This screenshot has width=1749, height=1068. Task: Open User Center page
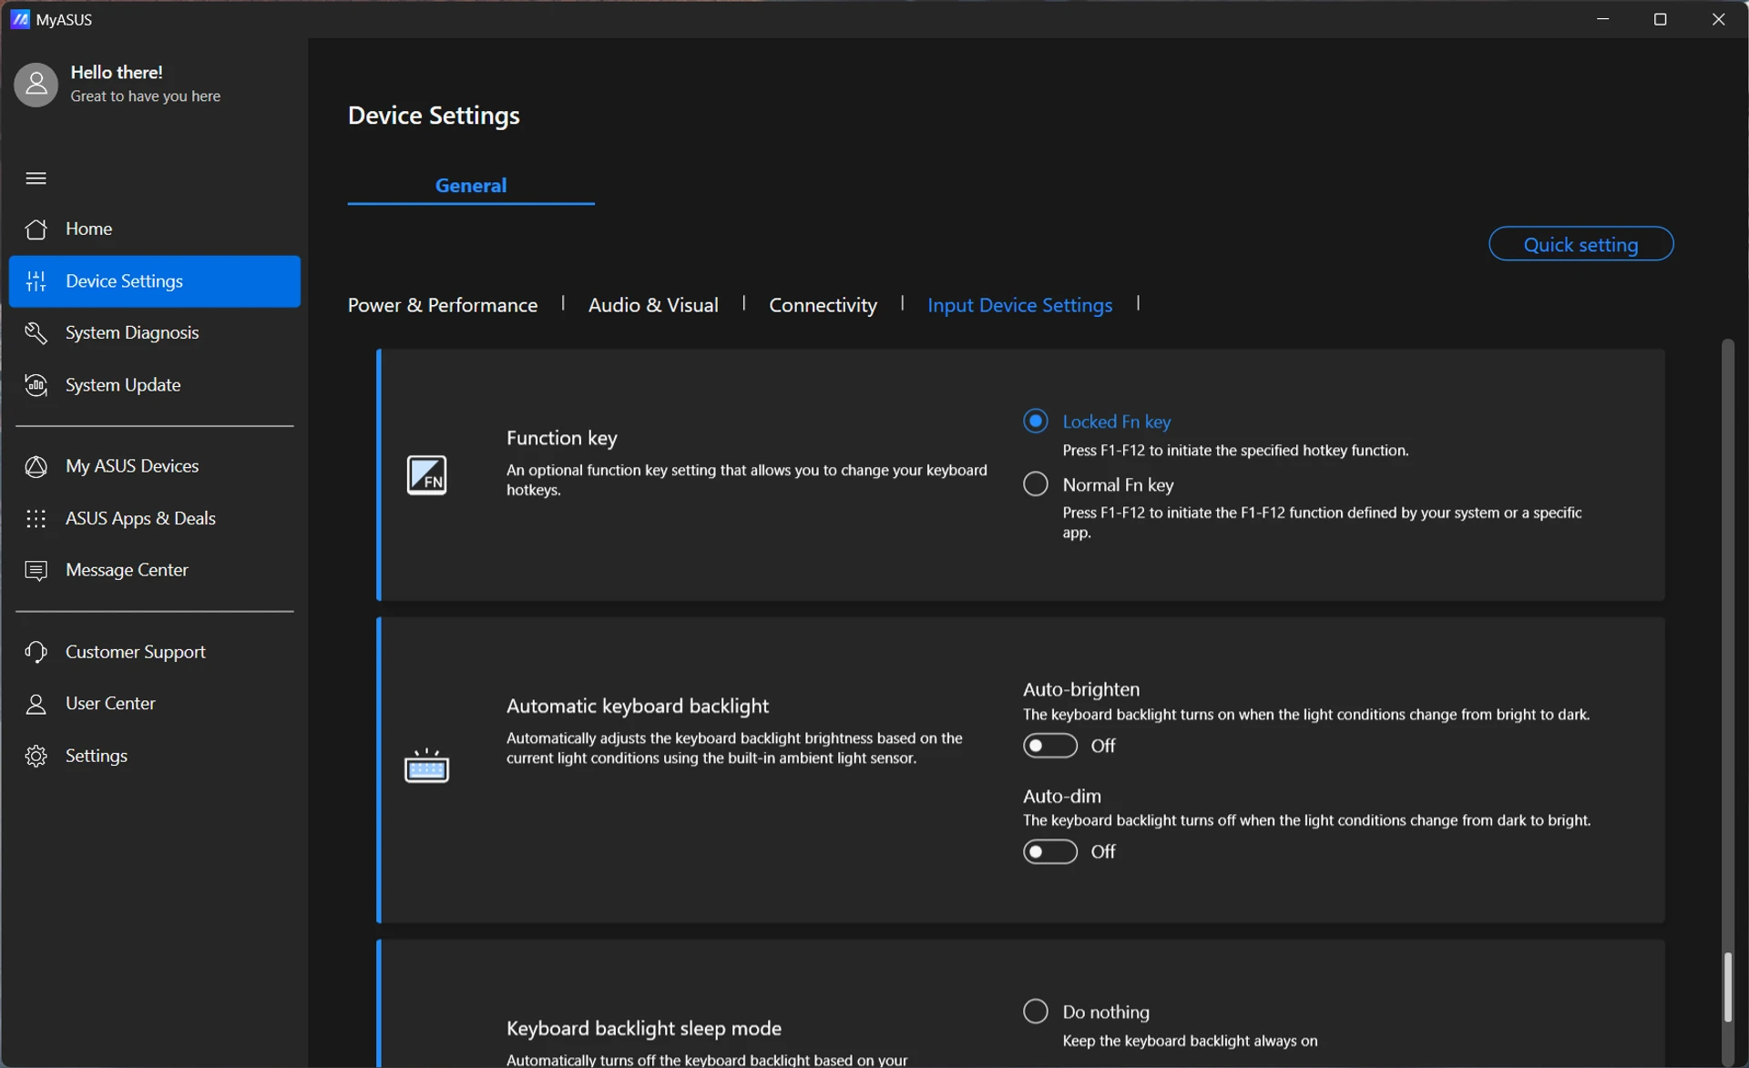[155, 705]
